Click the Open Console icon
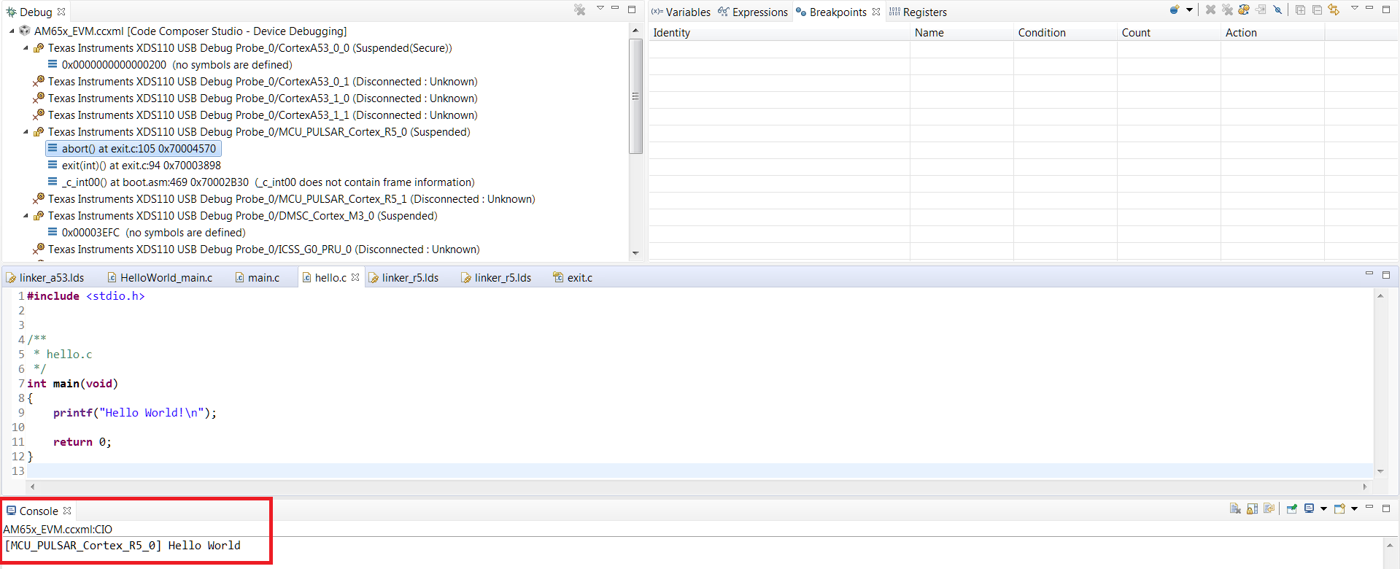This screenshot has height=569, width=1400. 1339,508
